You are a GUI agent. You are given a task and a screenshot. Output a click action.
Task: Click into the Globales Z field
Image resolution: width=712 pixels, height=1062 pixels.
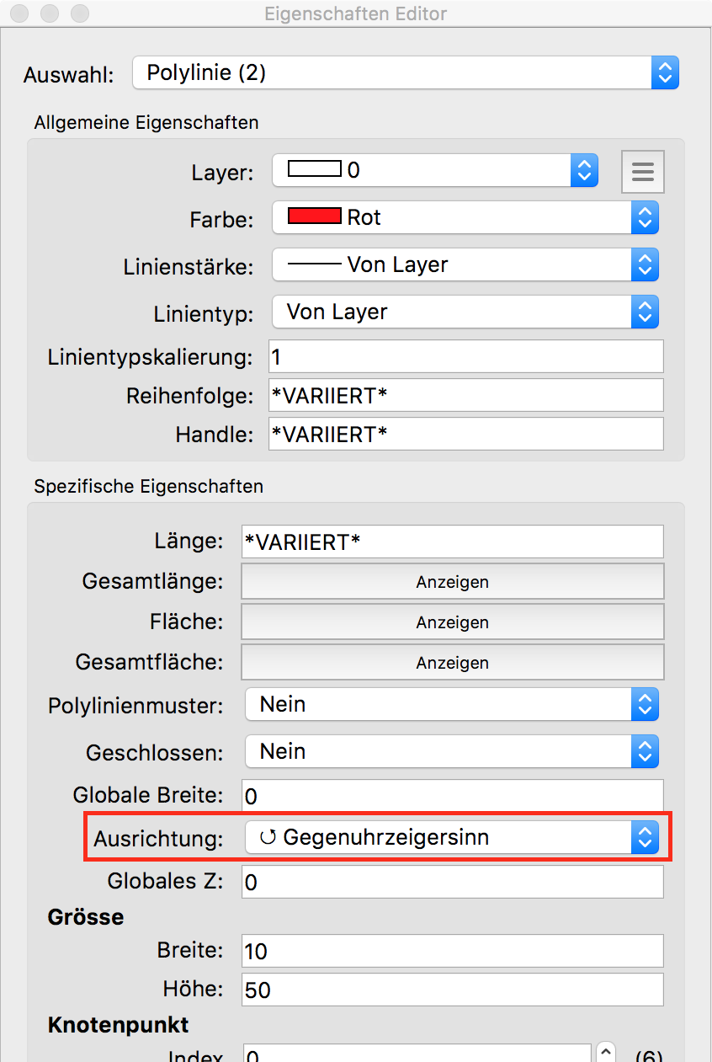pyautogui.click(x=452, y=882)
